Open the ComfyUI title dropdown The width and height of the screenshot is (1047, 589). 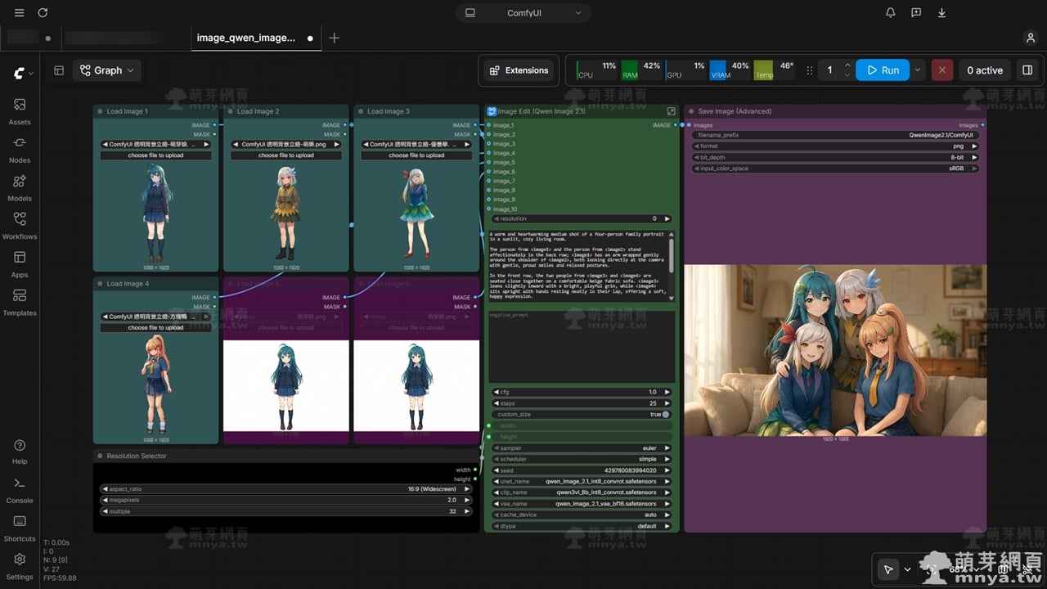coord(523,13)
